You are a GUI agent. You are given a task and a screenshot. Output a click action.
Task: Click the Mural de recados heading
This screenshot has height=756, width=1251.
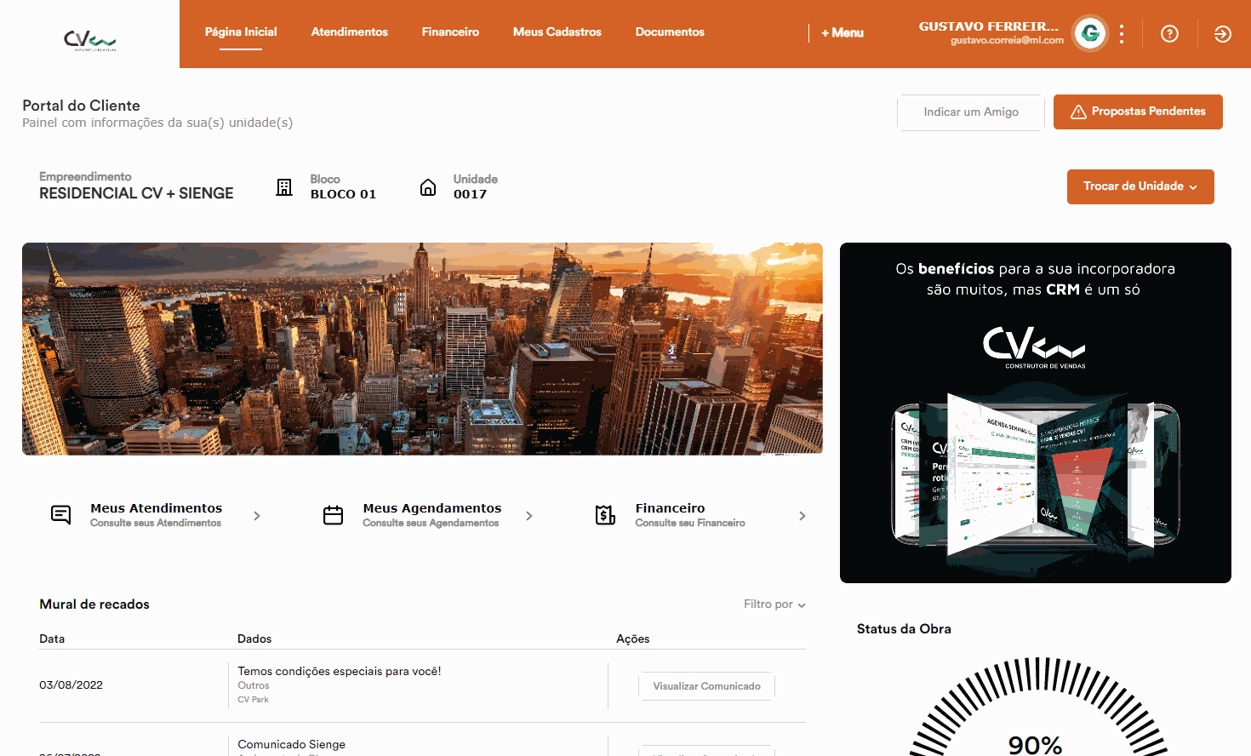tap(94, 604)
